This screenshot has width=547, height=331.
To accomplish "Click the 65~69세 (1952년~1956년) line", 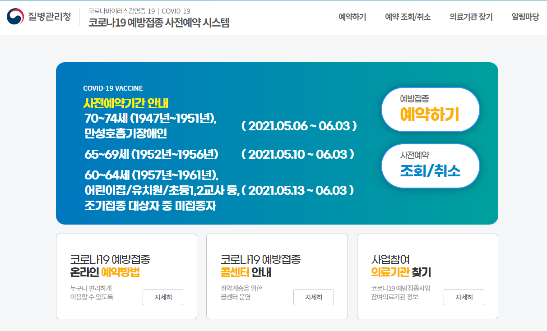I will point(151,154).
